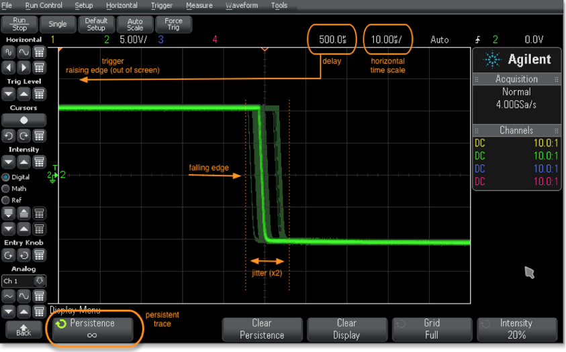The image size is (566, 352).
Task: Select the Math radio option
Action: (15, 189)
